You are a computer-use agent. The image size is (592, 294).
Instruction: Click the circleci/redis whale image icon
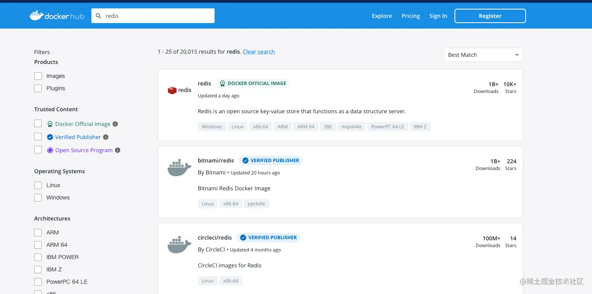coord(180,245)
